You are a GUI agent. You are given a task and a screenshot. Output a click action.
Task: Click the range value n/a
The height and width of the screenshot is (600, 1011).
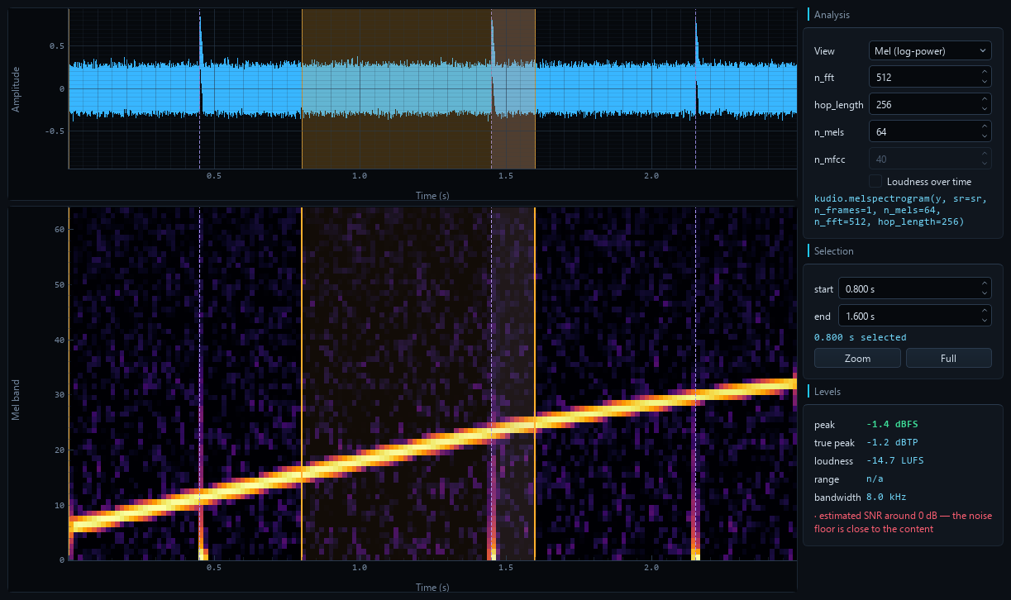click(x=875, y=479)
